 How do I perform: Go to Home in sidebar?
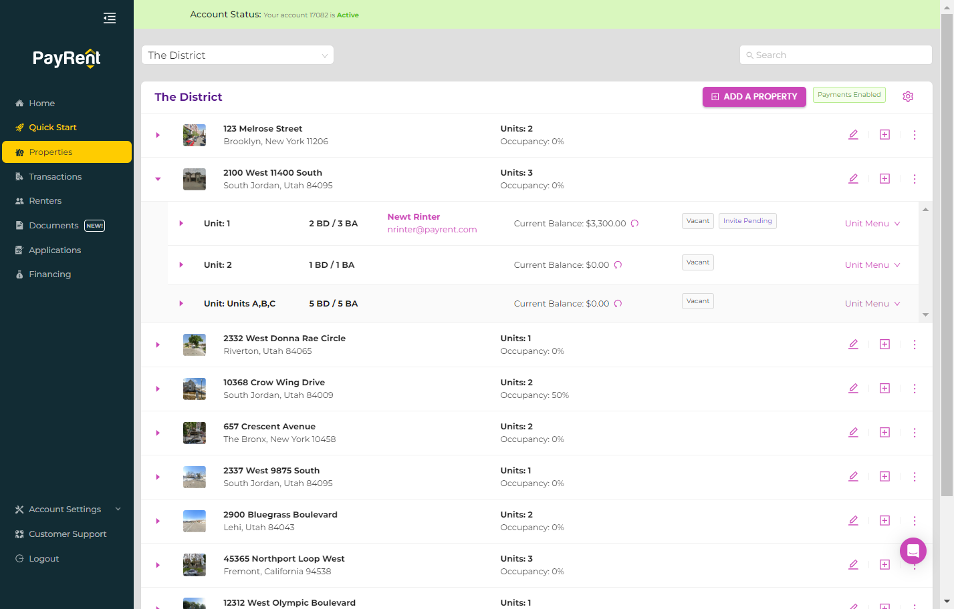(x=67, y=103)
